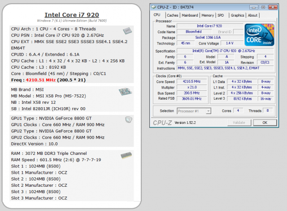The image size is (287, 211).
Task: Click the Level 2 cache value 4 x 256 KBytes
Action: [x=242, y=93]
